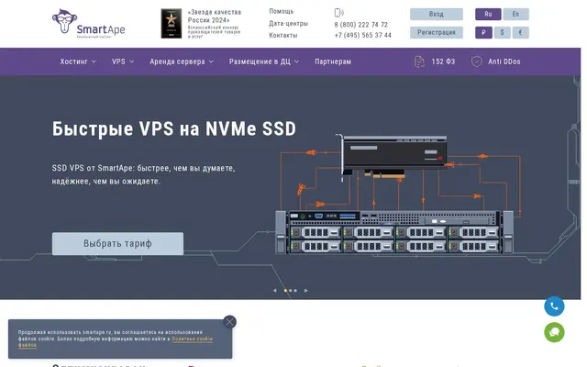
Task: Open the green chat bubble button
Action: pos(554,332)
